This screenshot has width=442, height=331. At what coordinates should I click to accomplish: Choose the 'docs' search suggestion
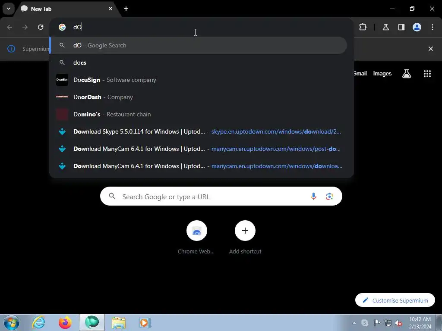tap(198, 62)
